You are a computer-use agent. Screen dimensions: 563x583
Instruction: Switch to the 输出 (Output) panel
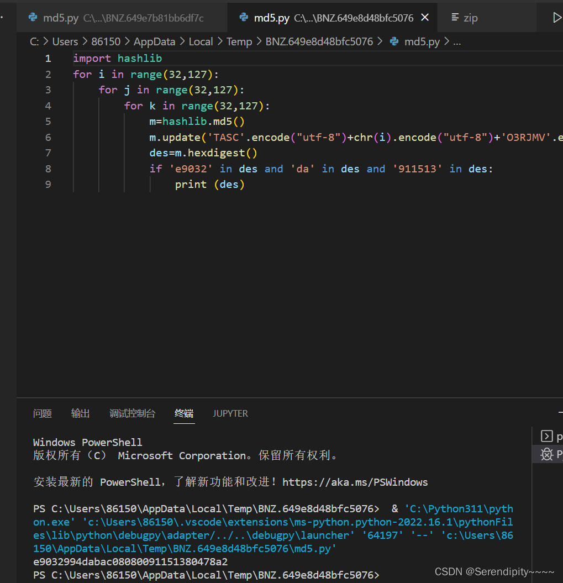pyautogui.click(x=80, y=413)
